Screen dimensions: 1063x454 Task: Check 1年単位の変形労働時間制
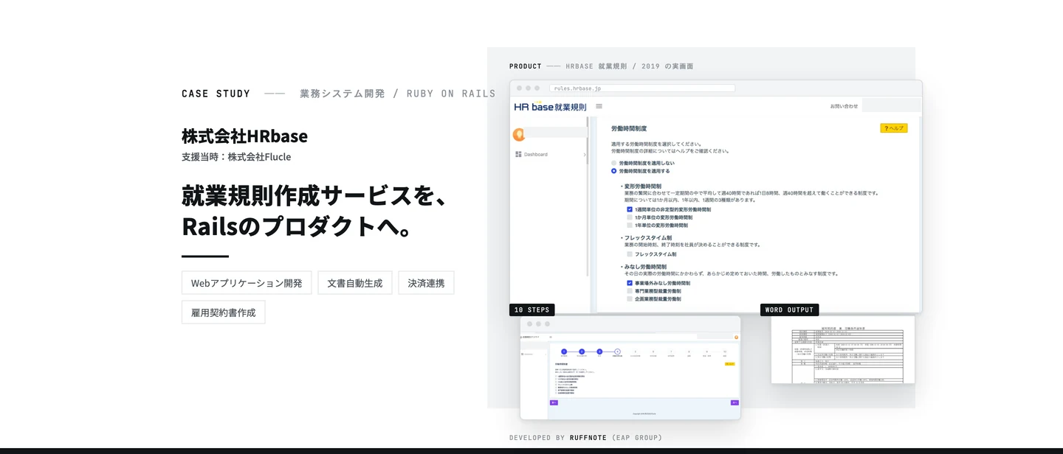(x=630, y=226)
